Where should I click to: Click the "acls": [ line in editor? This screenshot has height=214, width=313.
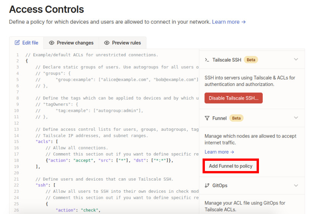pyautogui.click(x=47, y=142)
